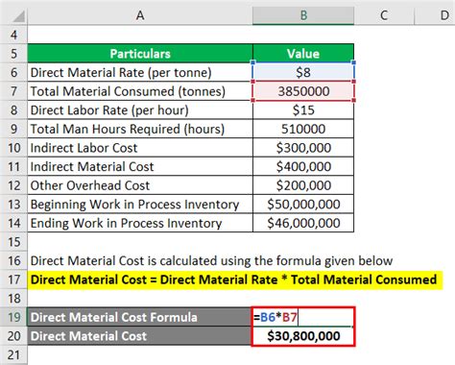Select row 7 header
Viewport: 455px width, 365px height.
[x=13, y=91]
